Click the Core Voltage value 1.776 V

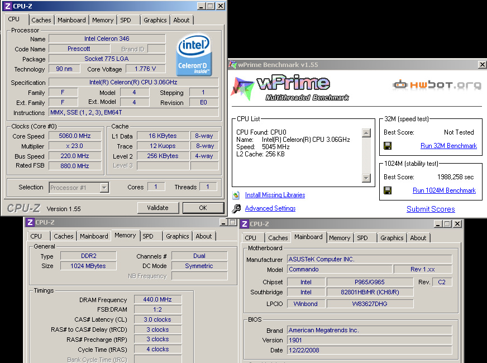point(145,69)
